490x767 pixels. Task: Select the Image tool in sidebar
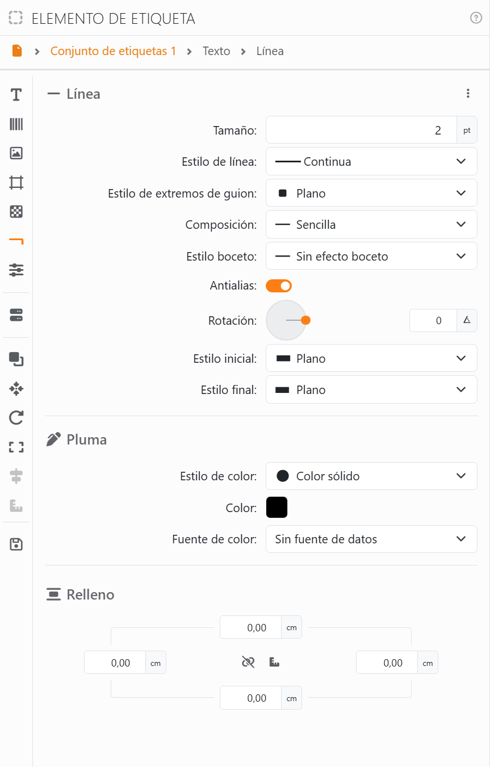(x=16, y=153)
